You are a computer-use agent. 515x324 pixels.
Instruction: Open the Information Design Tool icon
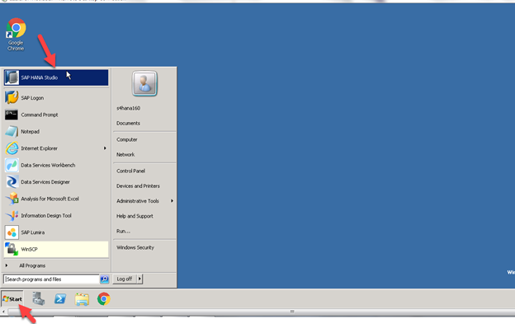pos(12,215)
